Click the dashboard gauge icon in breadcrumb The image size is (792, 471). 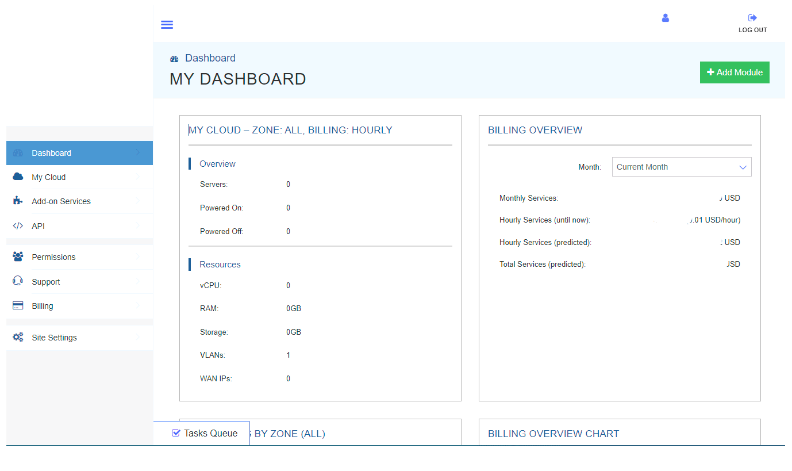coord(174,59)
